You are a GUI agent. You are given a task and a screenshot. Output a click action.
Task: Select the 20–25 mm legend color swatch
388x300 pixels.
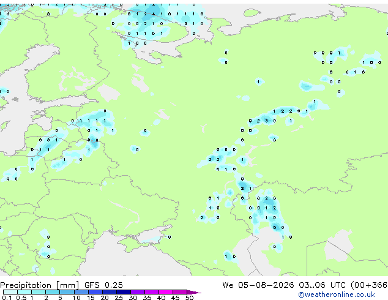[110, 292]
